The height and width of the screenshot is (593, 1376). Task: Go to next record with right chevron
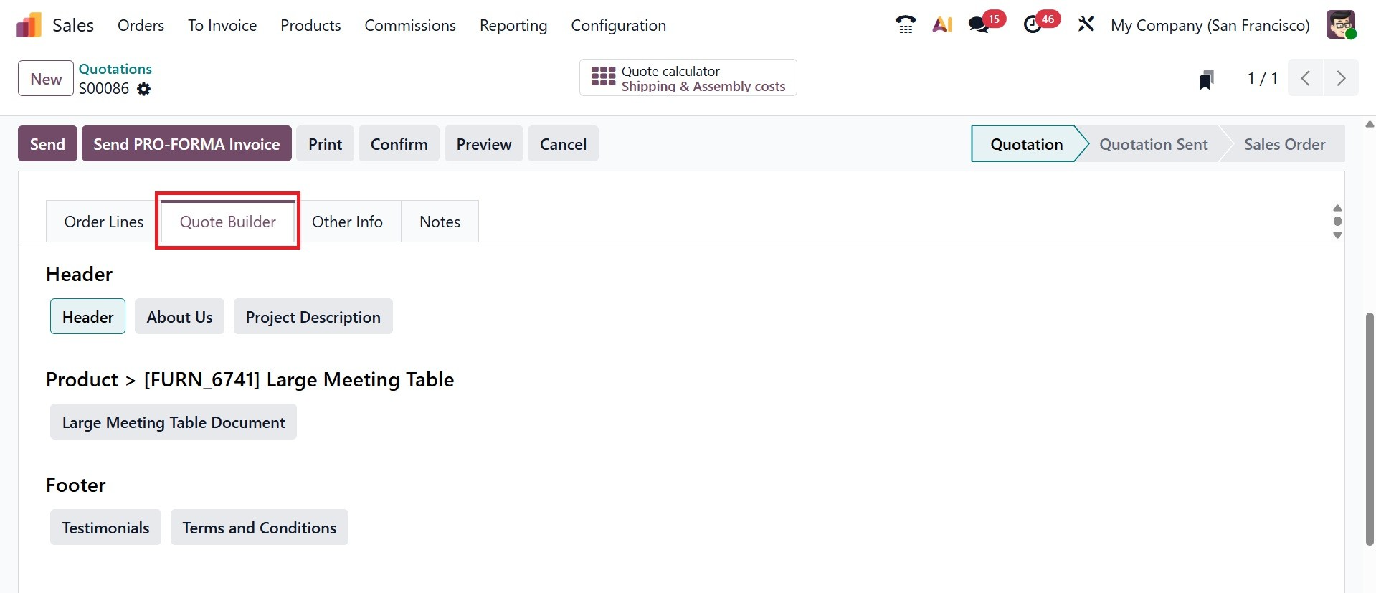[1340, 78]
